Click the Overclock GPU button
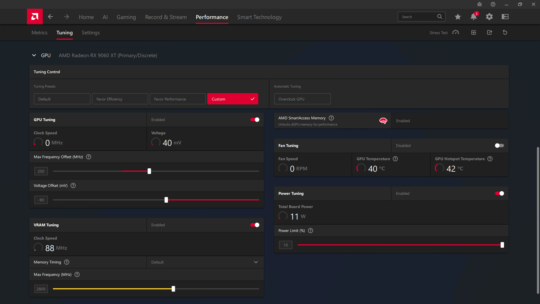This screenshot has height=304, width=540. tap(302, 99)
